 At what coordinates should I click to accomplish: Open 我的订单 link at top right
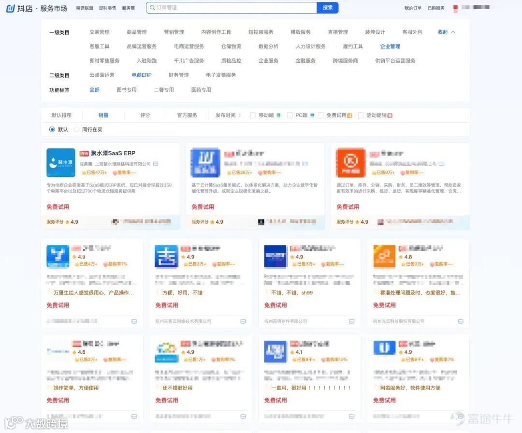click(414, 7)
